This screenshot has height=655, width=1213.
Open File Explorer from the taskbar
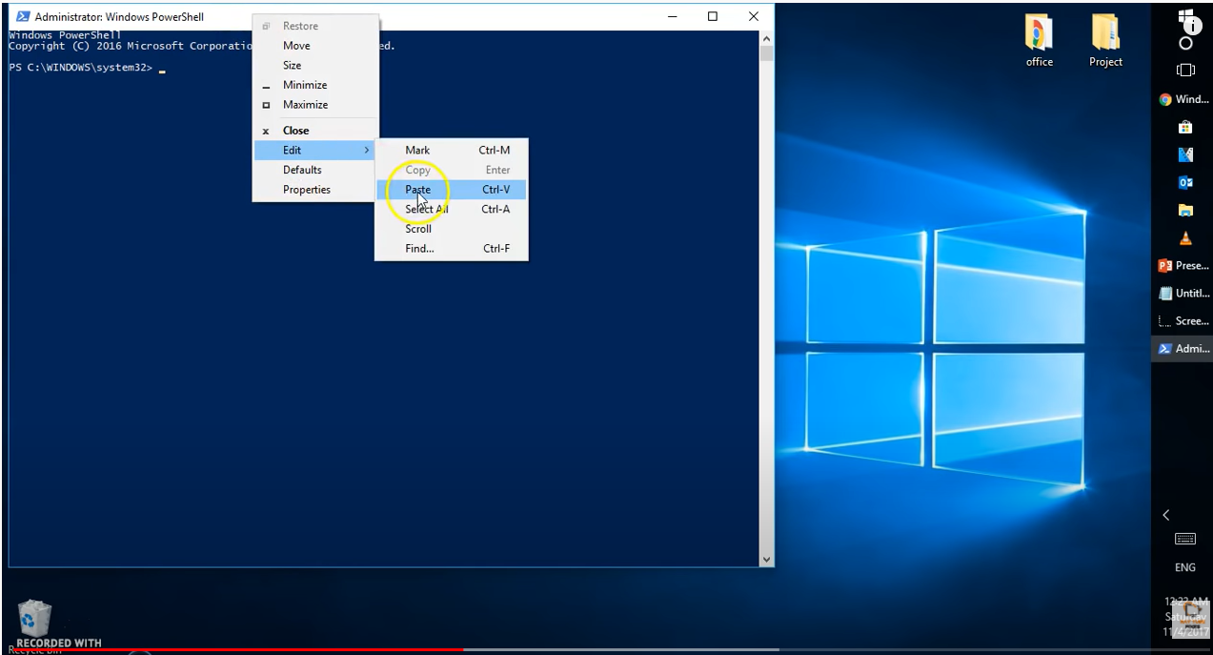[x=1185, y=210]
